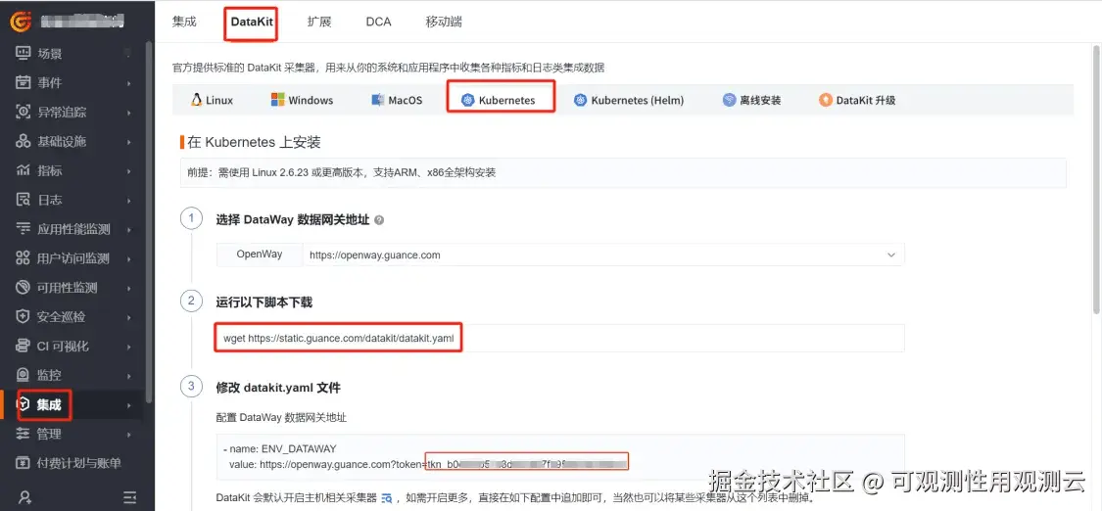Image resolution: width=1102 pixels, height=511 pixels.
Task: Open 事件 via its calendar icon
Action: [x=24, y=83]
